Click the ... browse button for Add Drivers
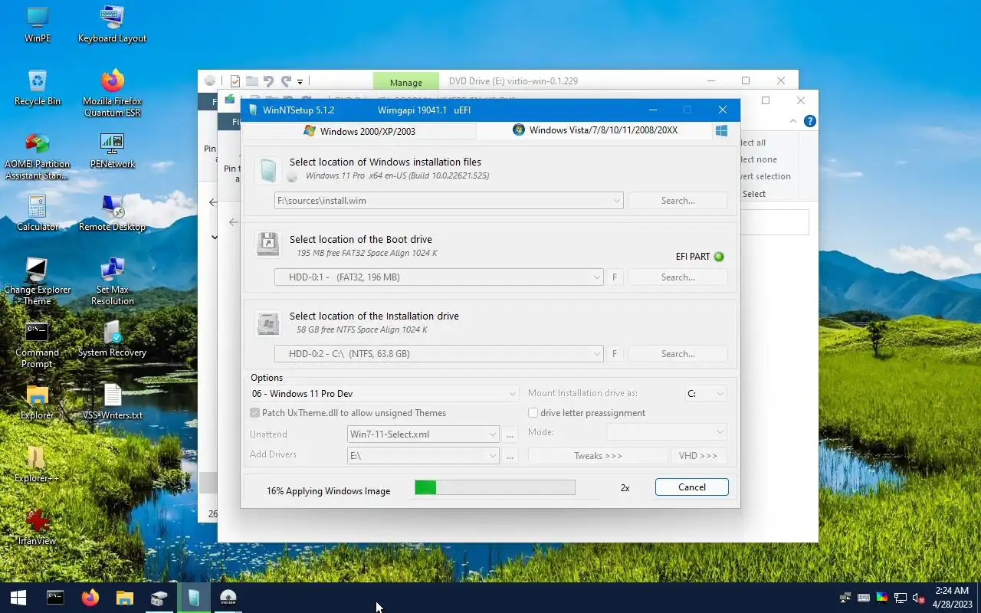This screenshot has height=613, width=981. pyautogui.click(x=510, y=456)
